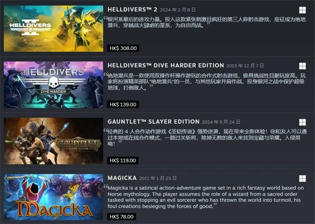Select the HK$ 308.00 price tag
Viewport: 315px width, 224px height.
pos(123,48)
